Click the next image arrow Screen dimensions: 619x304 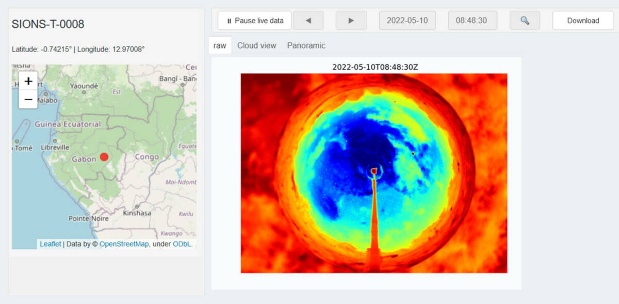point(351,20)
